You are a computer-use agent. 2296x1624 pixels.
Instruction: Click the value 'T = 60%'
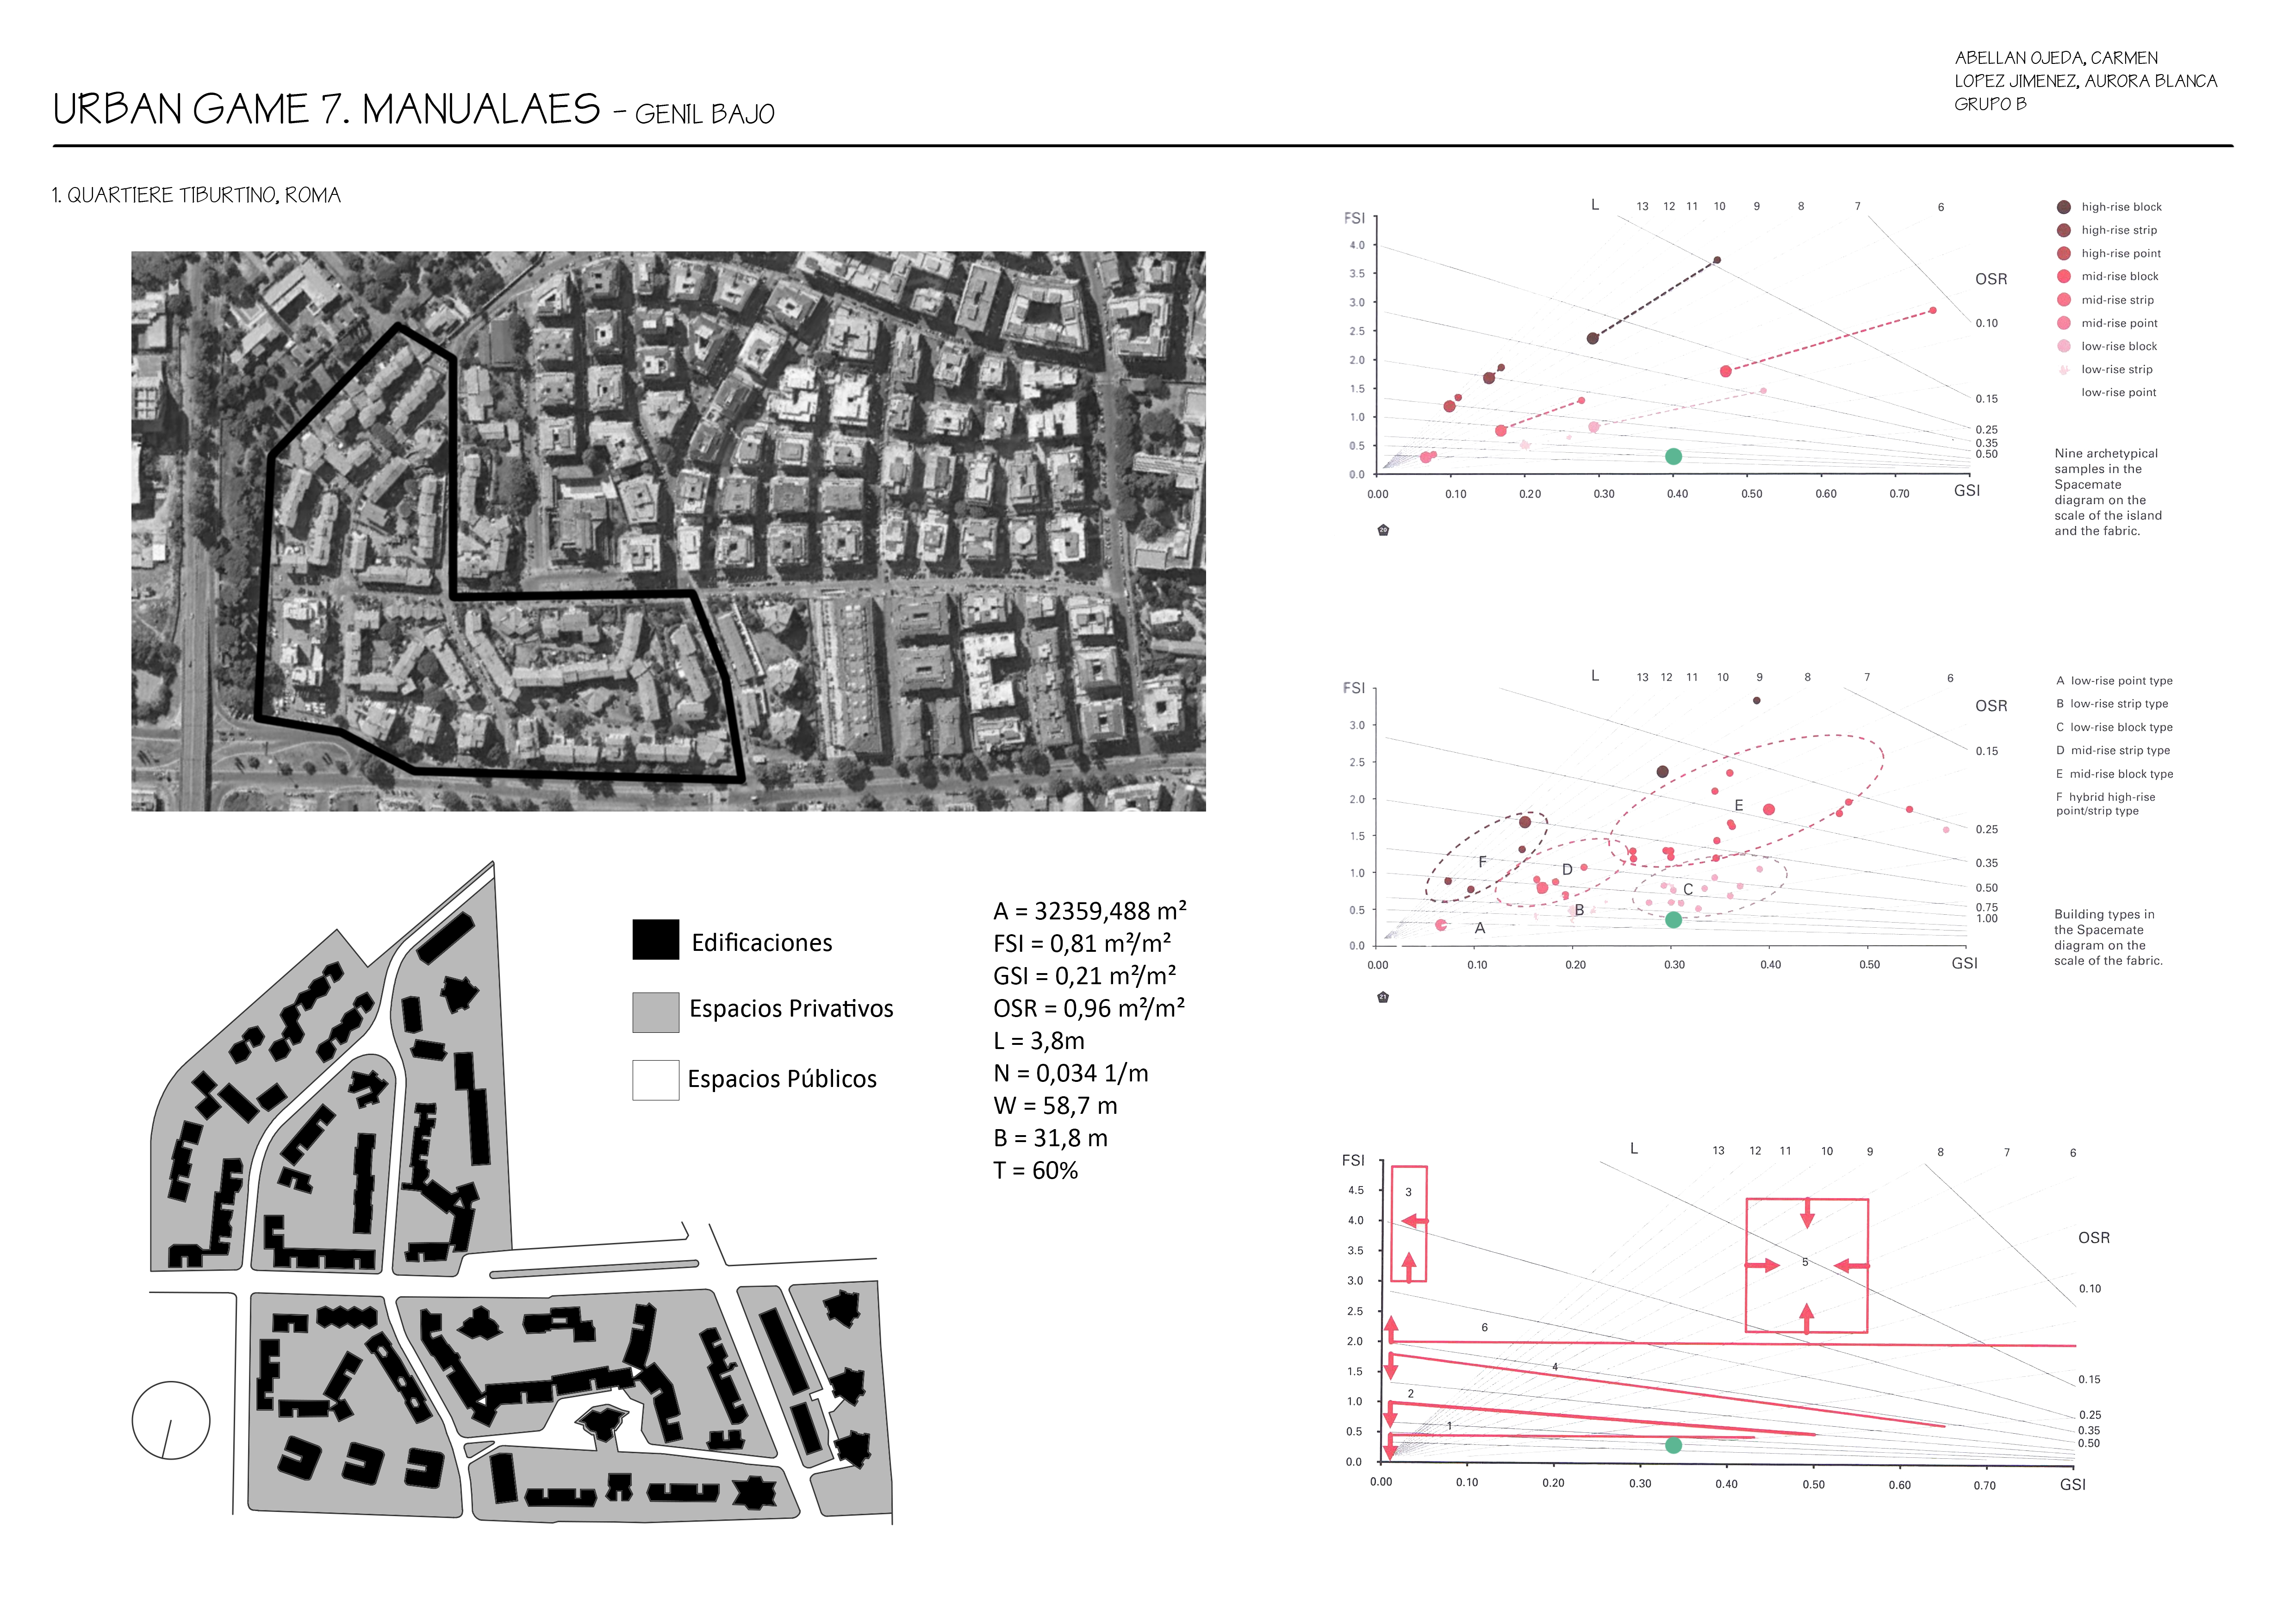(1036, 1170)
